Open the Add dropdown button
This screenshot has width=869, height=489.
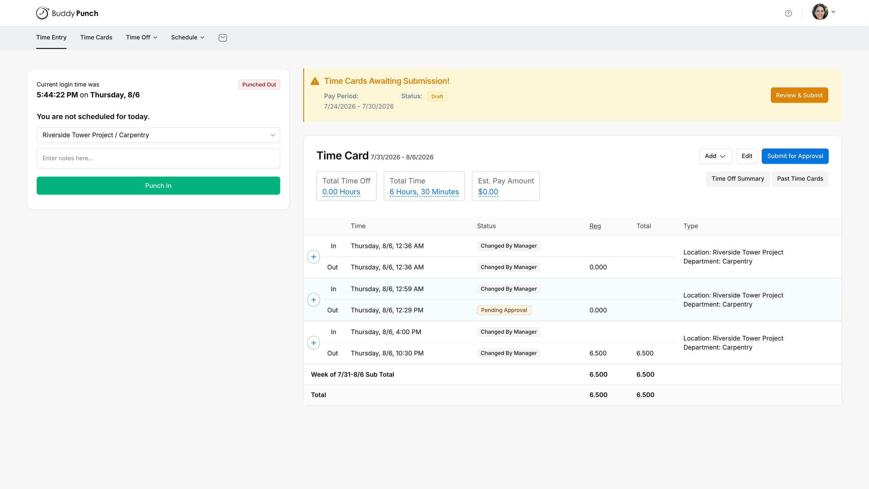click(x=715, y=156)
